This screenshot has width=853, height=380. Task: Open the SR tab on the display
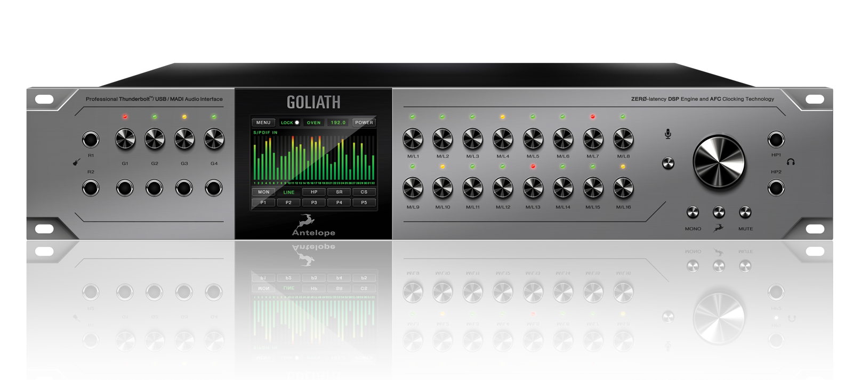339,192
